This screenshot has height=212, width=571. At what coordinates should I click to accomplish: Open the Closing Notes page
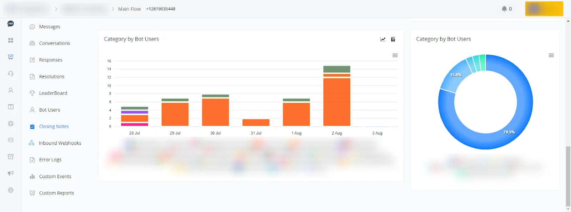coord(54,126)
